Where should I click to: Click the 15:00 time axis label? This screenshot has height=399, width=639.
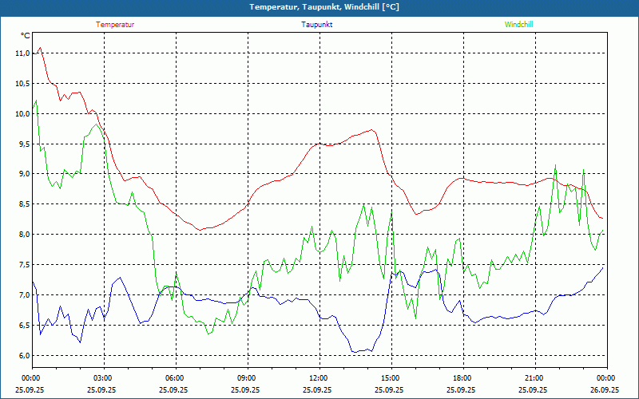(x=391, y=377)
